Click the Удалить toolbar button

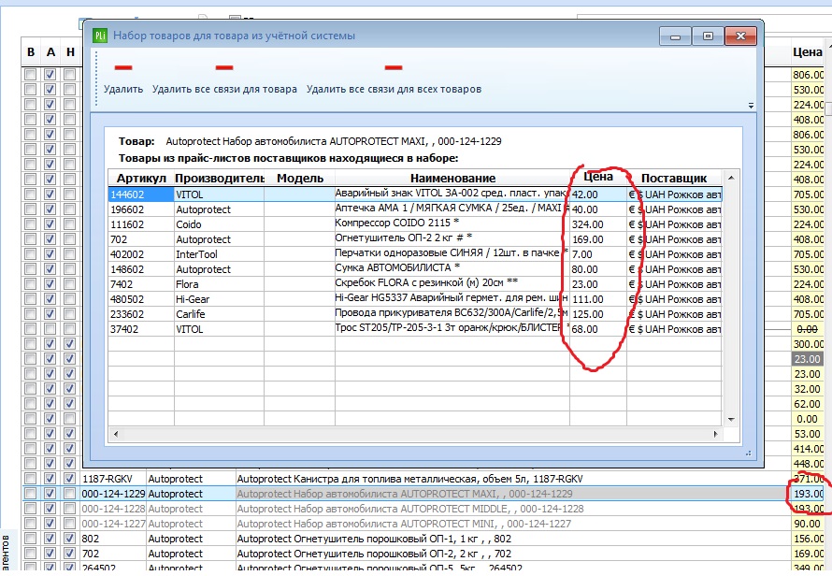(x=123, y=79)
